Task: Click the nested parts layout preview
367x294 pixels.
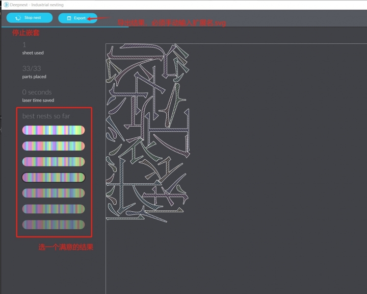Action: click(x=147, y=133)
